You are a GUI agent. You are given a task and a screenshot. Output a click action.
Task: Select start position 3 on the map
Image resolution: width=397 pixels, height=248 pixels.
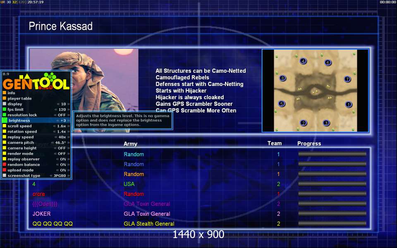(x=326, y=123)
